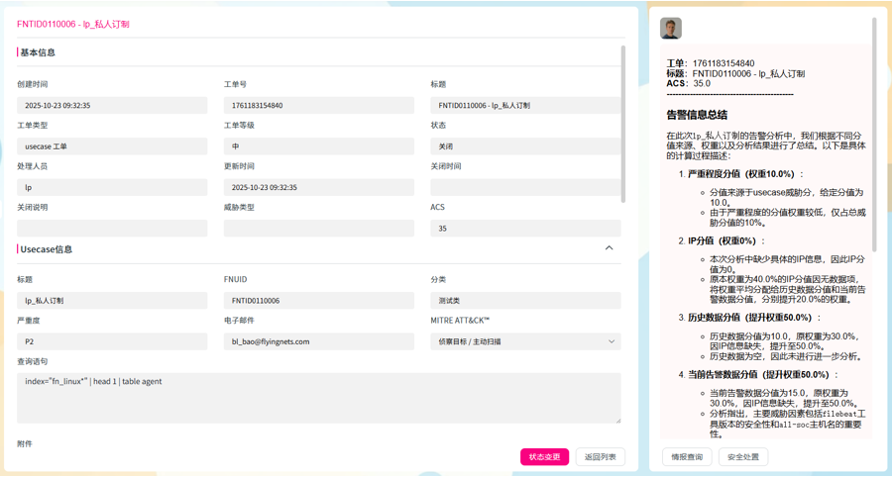The height and width of the screenshot is (477, 892).
Task: Select the 工单等级 field
Action: pyautogui.click(x=318, y=146)
